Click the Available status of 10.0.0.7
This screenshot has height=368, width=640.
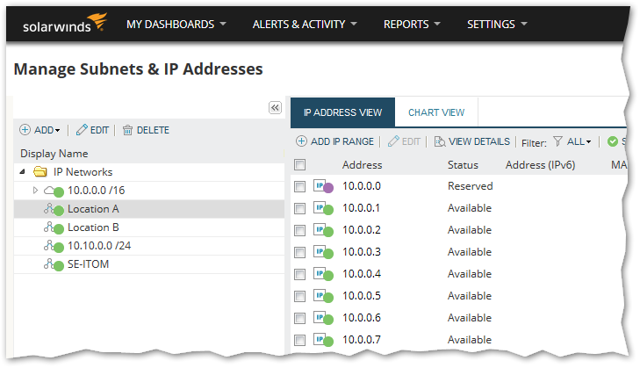470,340
